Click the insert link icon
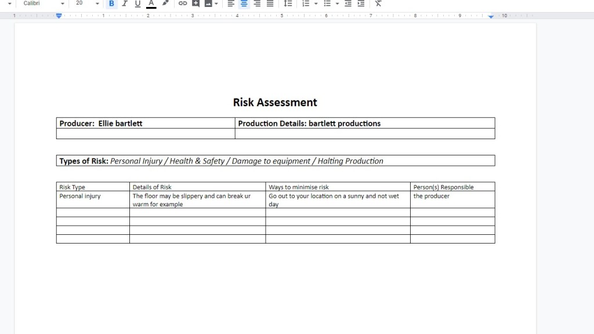Viewport: 594px width, 334px height. click(x=182, y=3)
